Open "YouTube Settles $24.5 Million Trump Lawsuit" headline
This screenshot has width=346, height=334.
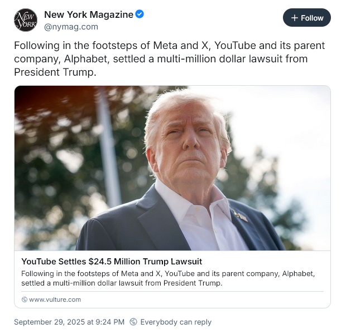(x=112, y=261)
